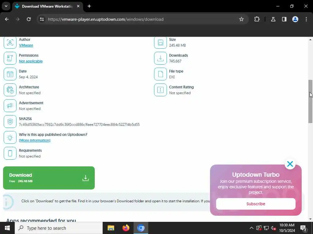This screenshot has width=313, height=234.
Task: Open a new browser tab
Action: (x=89, y=6)
